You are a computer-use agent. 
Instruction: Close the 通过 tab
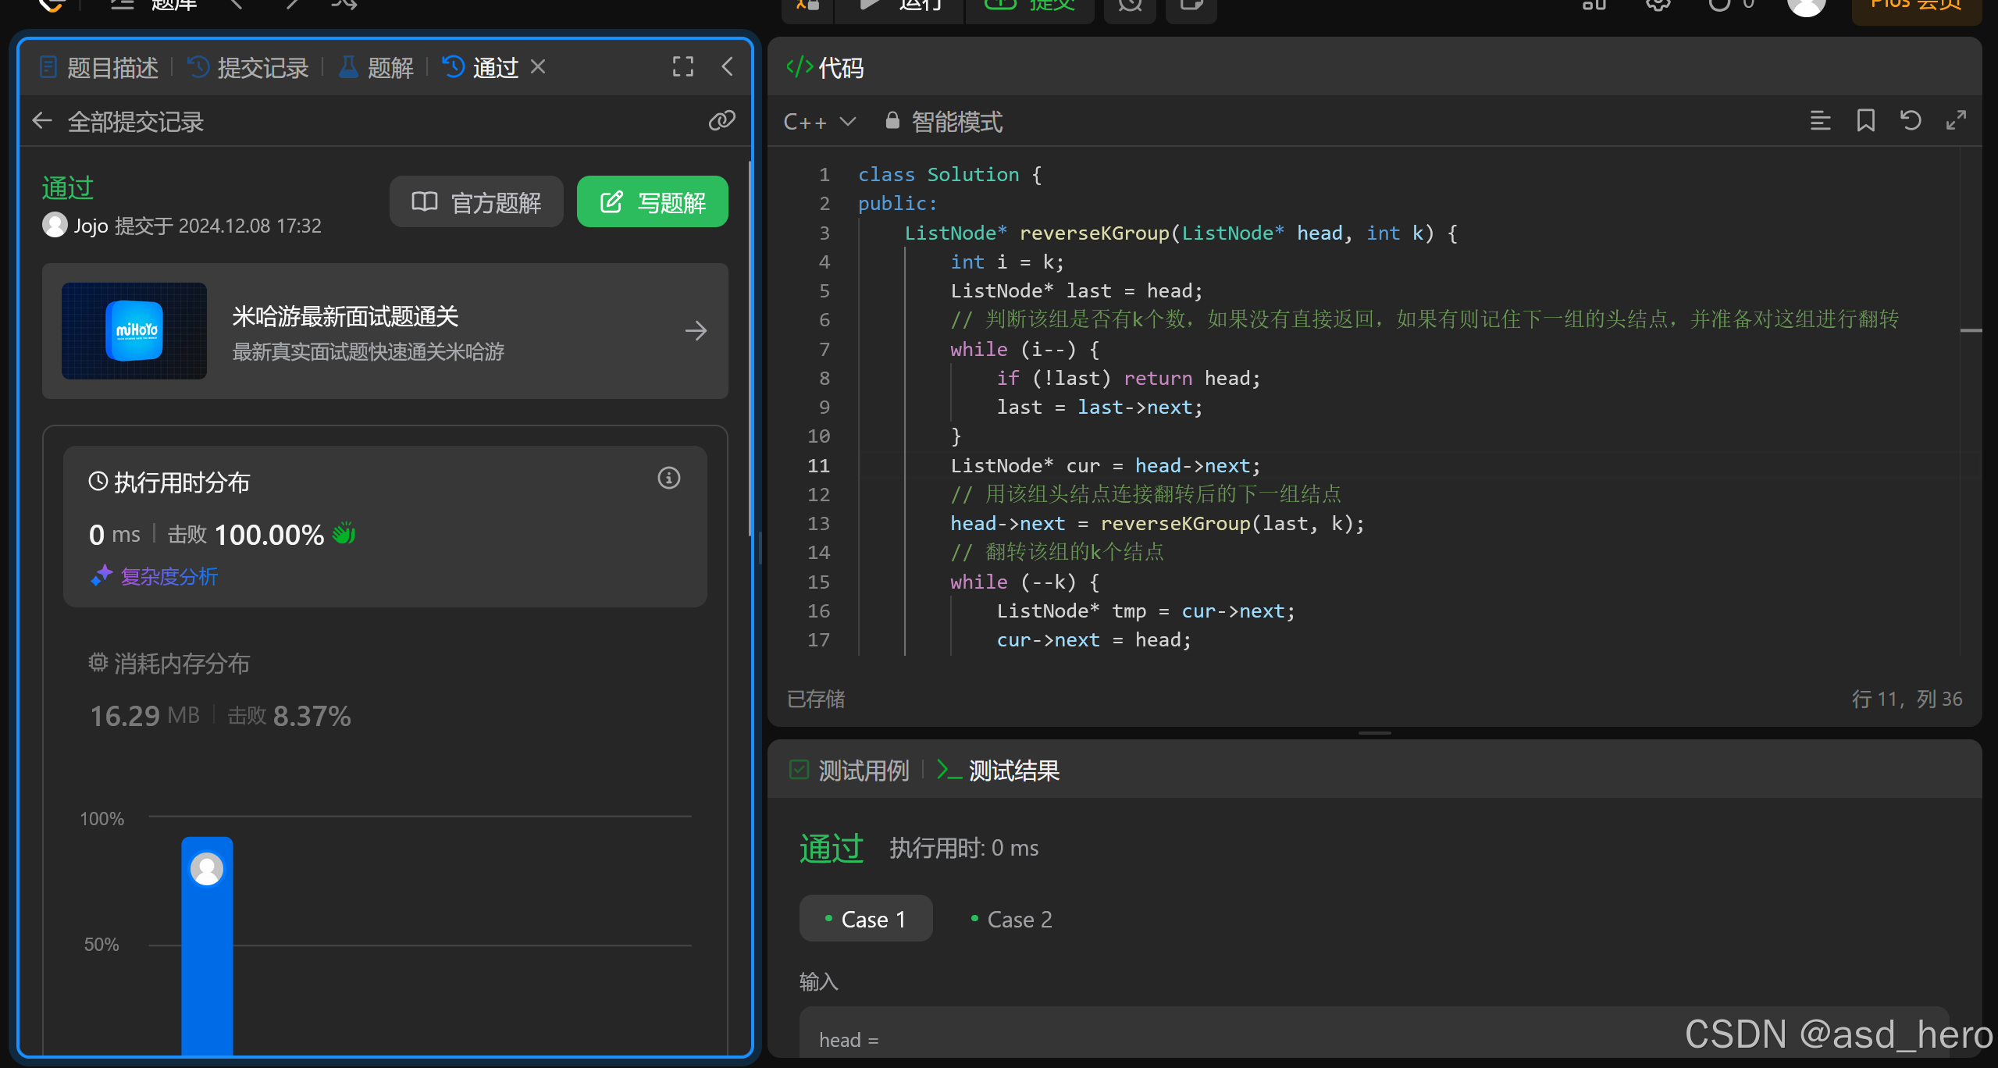(538, 67)
